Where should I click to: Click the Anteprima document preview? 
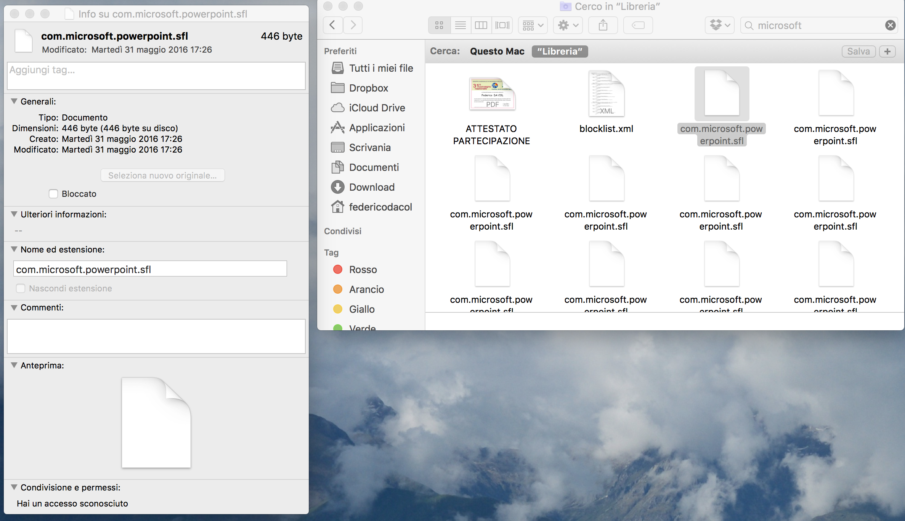(156, 423)
